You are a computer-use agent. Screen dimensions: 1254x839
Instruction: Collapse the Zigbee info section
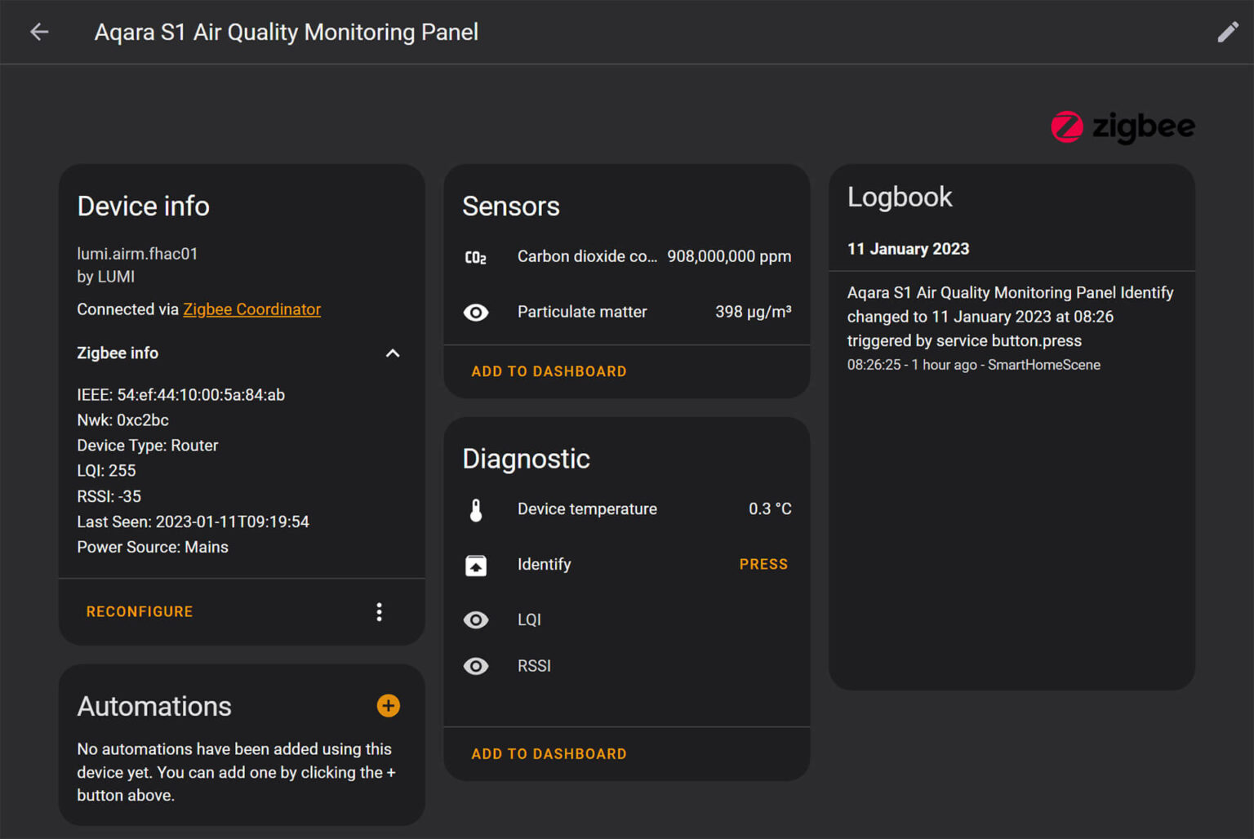(393, 353)
